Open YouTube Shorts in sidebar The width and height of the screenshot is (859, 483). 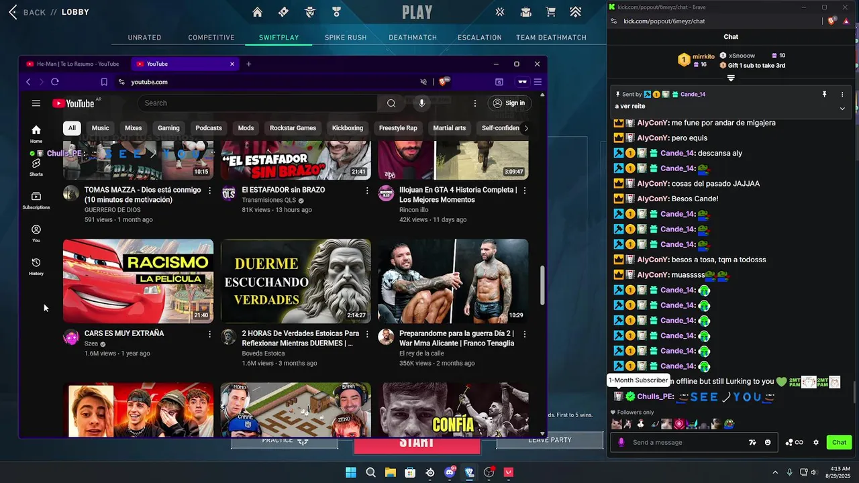tap(36, 168)
